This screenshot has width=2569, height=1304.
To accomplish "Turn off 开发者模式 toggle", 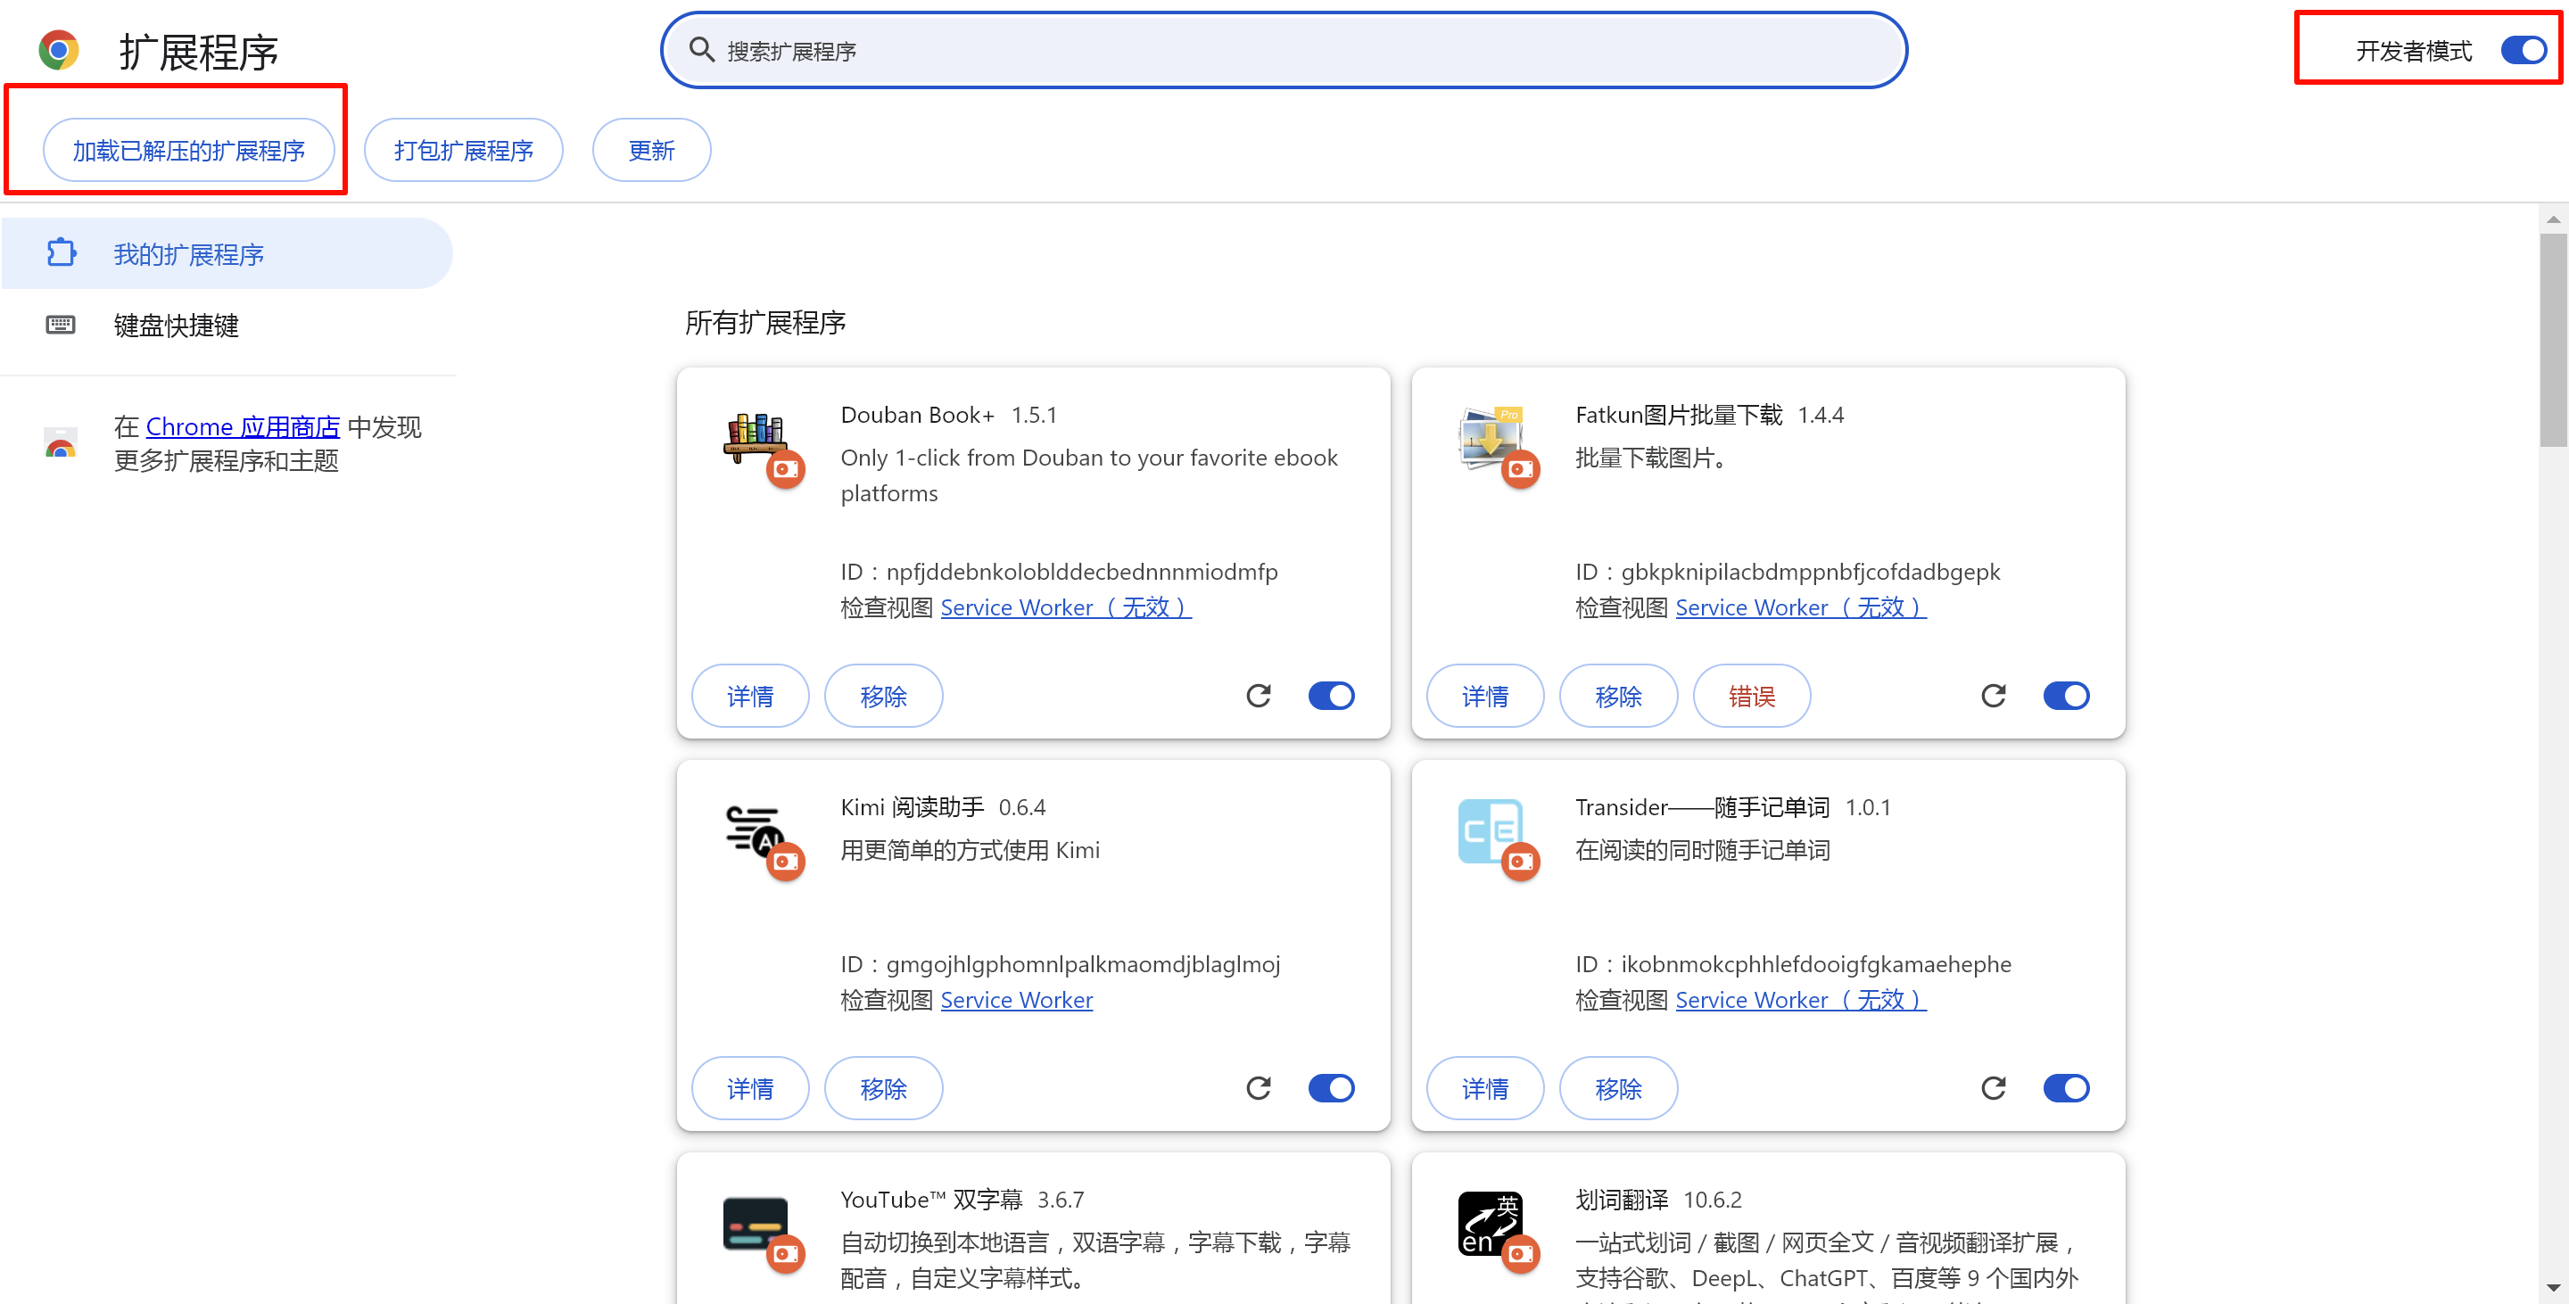I will point(2524,50).
